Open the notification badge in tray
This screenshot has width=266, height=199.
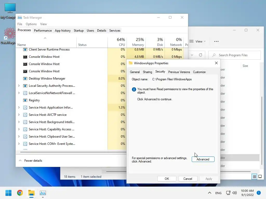(x=258, y=193)
